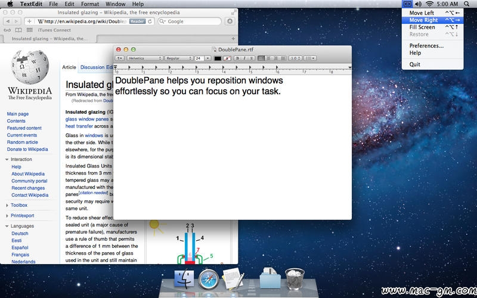Open the Window menu in menu bar
Screen dimensions: 477x298
click(115, 4)
